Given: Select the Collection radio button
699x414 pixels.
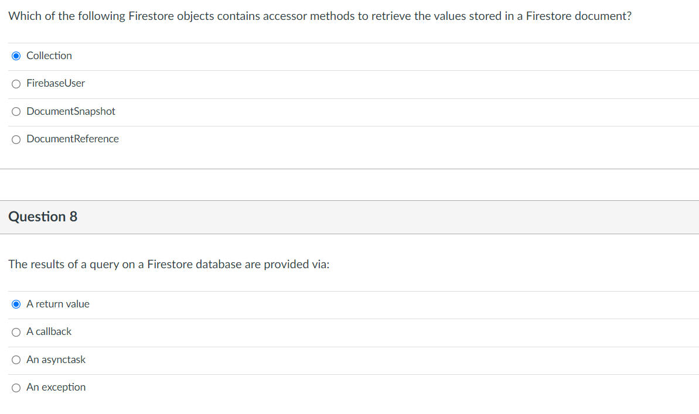Looking at the screenshot, I should (x=16, y=56).
